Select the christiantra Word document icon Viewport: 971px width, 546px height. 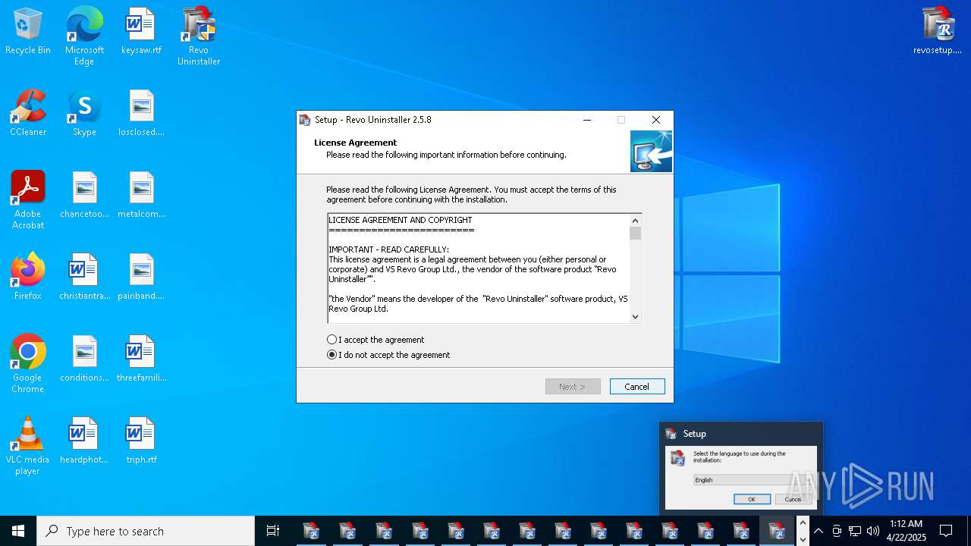84,278
